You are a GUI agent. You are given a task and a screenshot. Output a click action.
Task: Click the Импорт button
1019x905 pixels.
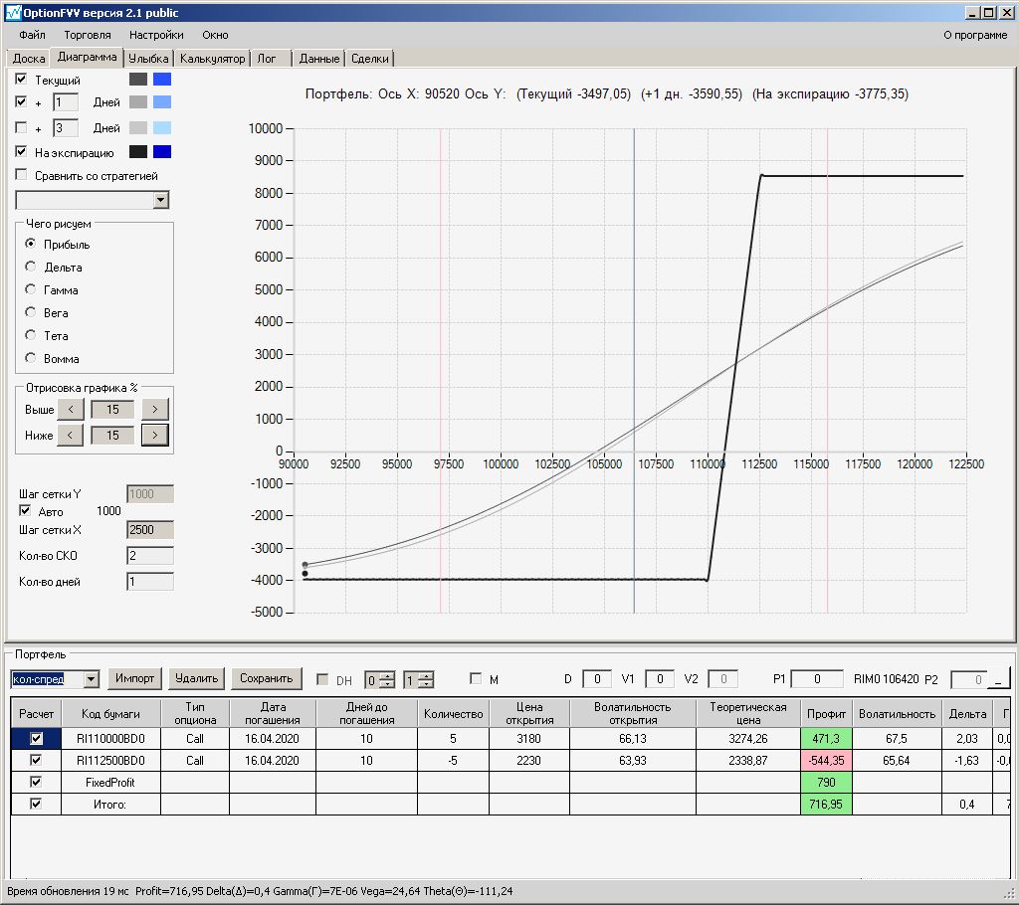134,679
